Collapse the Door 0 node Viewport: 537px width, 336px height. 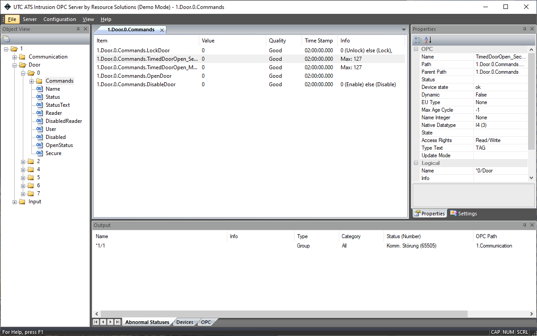coord(23,73)
